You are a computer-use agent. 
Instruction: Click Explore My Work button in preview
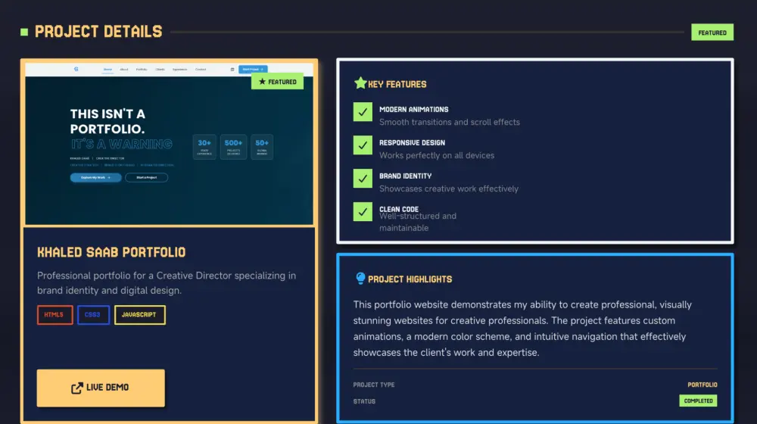tap(95, 178)
